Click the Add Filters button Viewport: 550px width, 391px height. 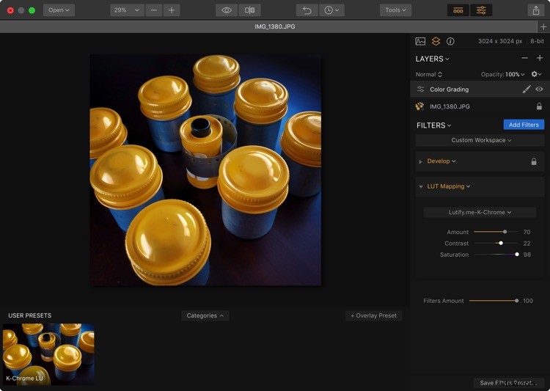click(524, 125)
